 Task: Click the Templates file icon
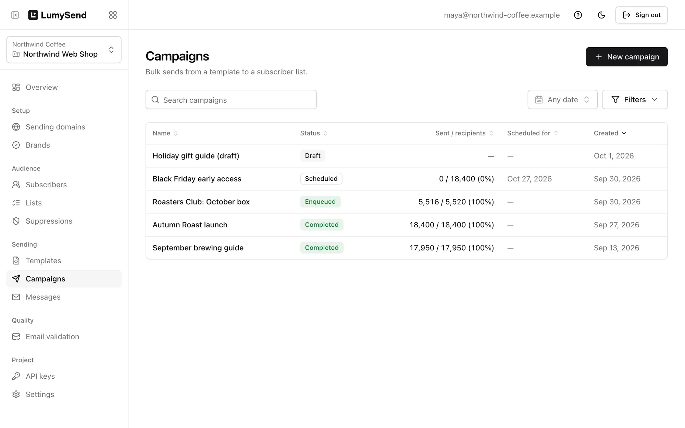click(16, 261)
